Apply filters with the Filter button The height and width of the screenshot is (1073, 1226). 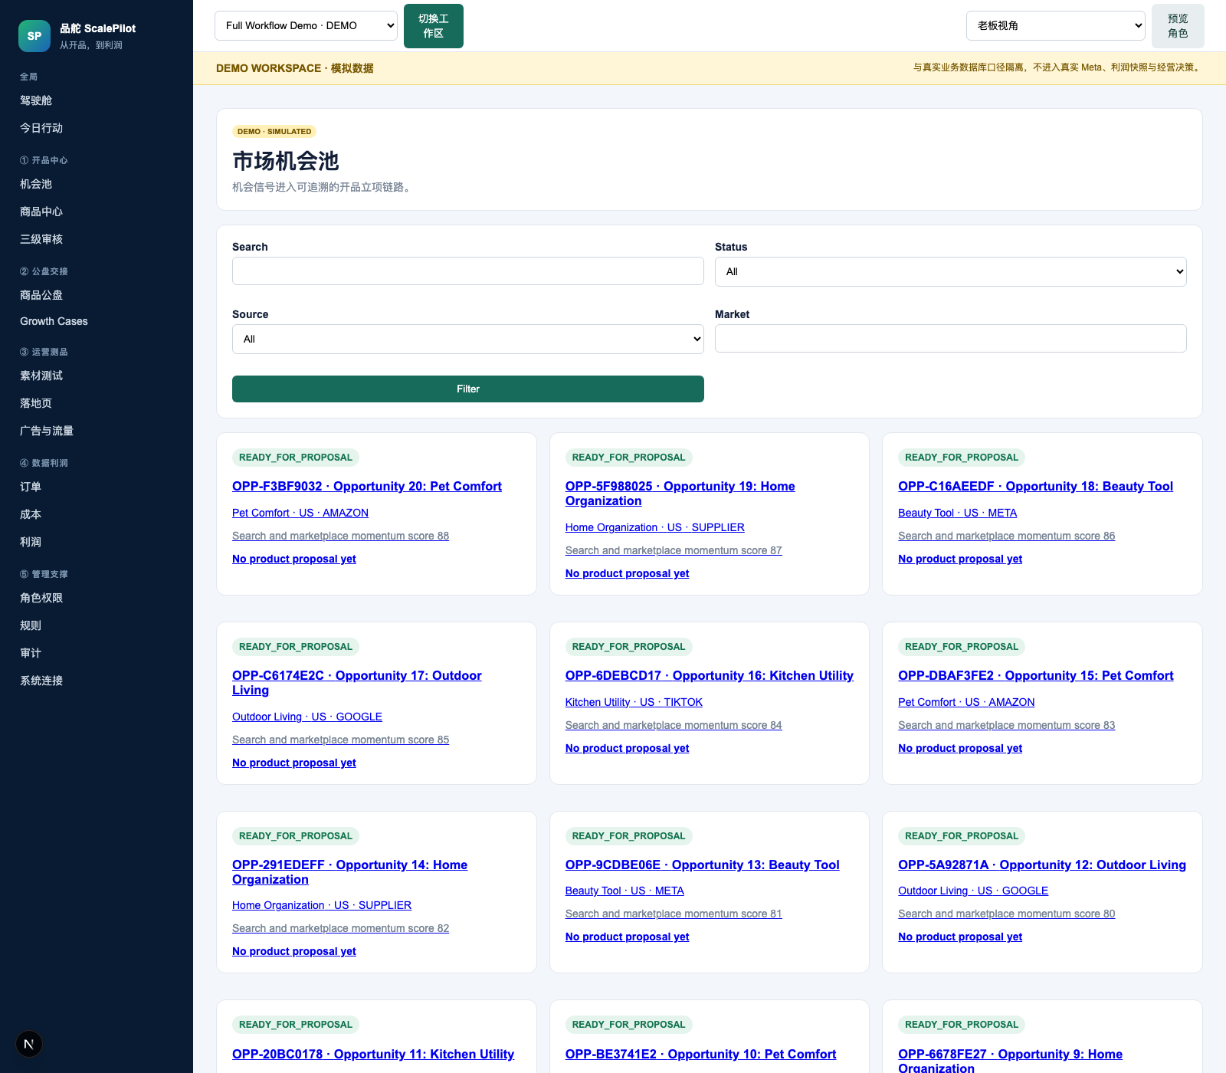467,389
